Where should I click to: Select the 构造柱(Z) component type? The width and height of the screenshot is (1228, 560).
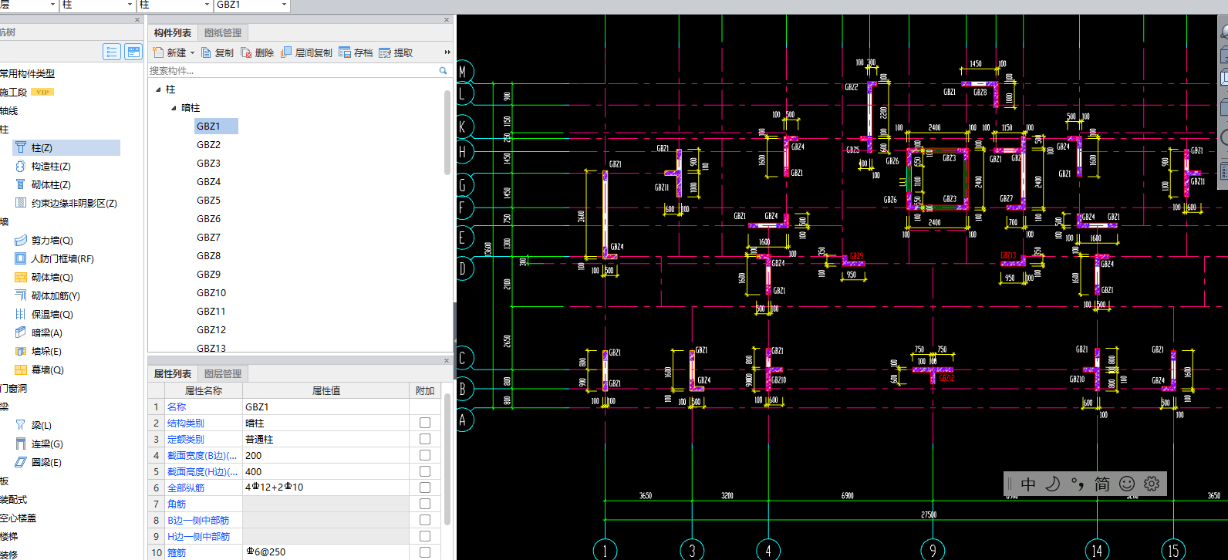pos(45,166)
